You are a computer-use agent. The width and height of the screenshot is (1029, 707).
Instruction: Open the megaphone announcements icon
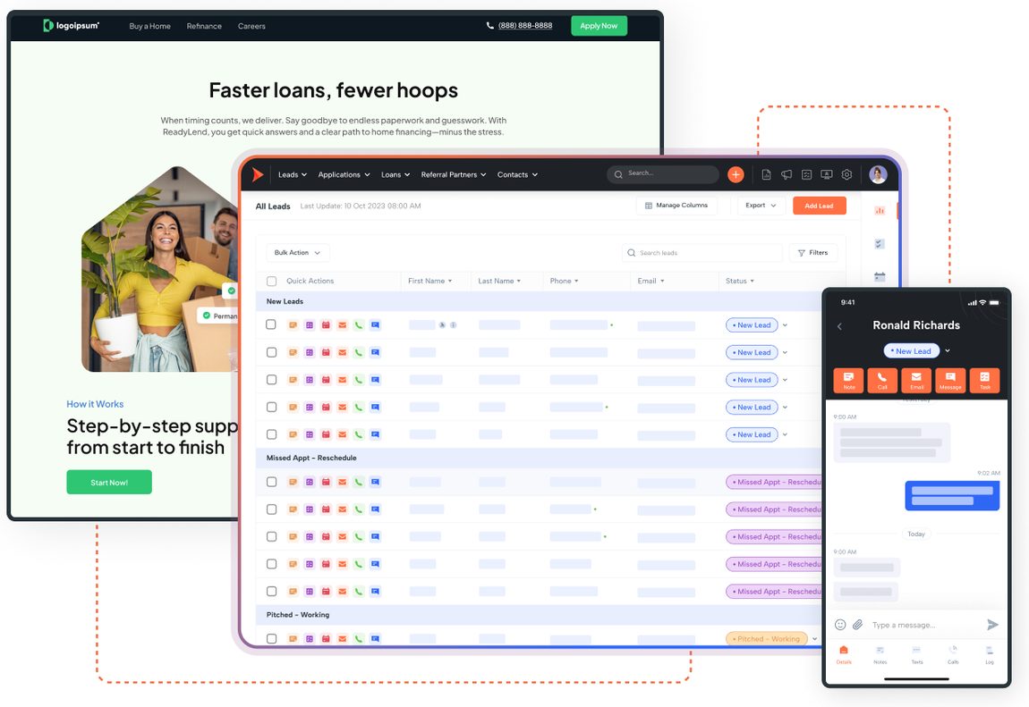787,174
